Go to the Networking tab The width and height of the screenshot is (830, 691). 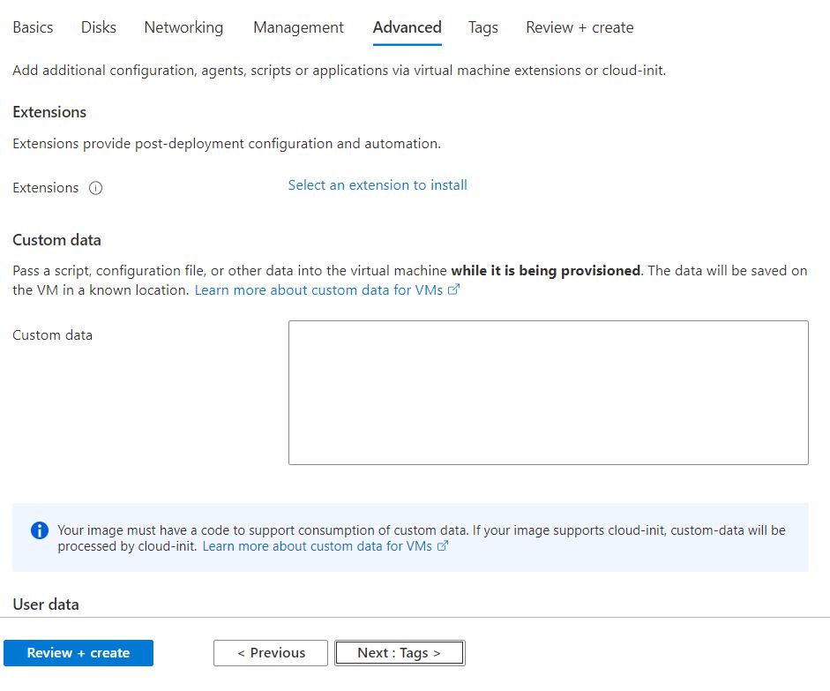pos(183,27)
